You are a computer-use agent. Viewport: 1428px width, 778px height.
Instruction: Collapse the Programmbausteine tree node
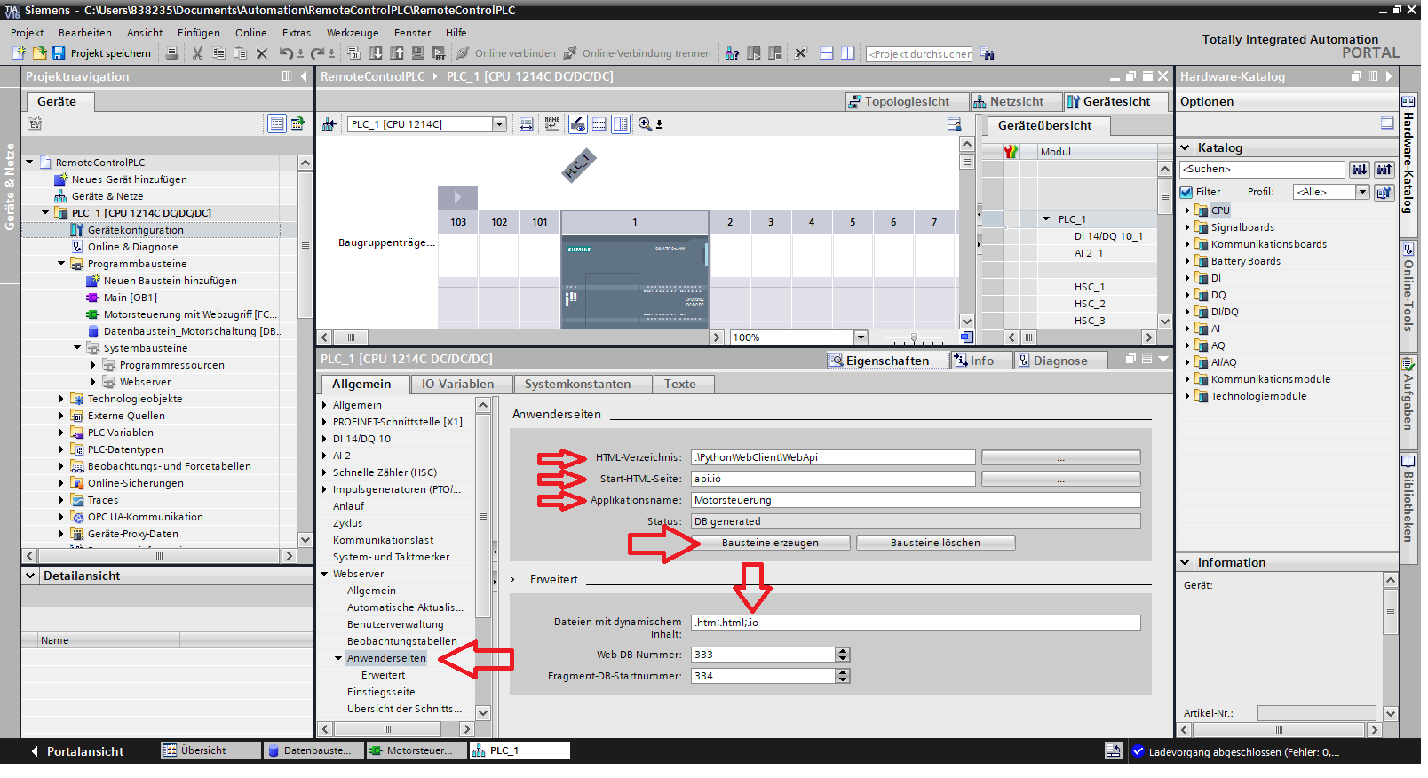point(61,264)
